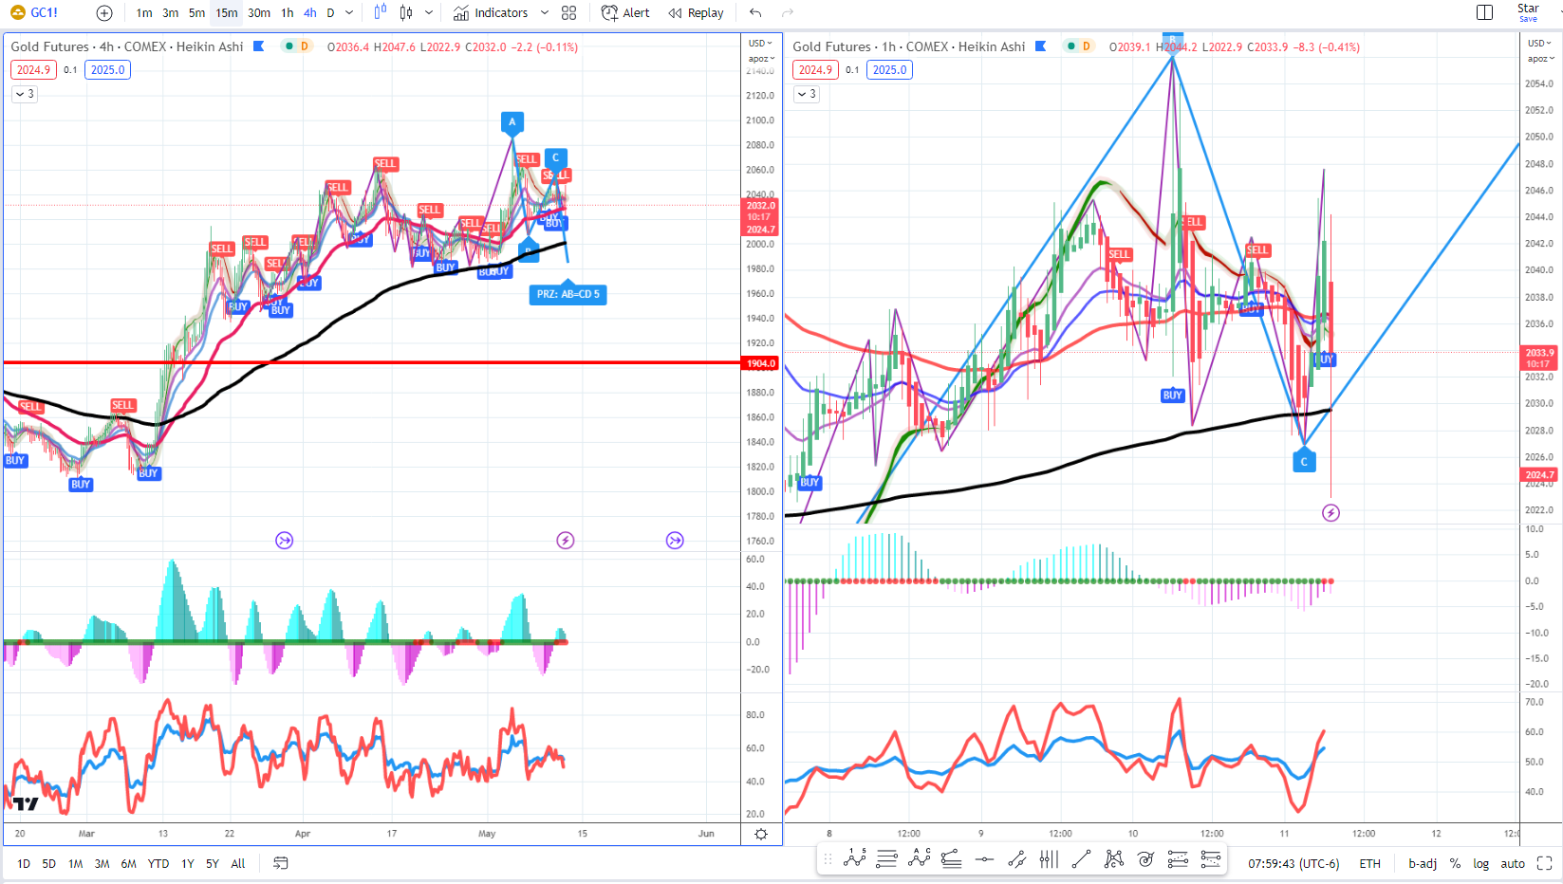Select the 3M date range
Viewport: 1563px width, 884px height.
coord(102,864)
